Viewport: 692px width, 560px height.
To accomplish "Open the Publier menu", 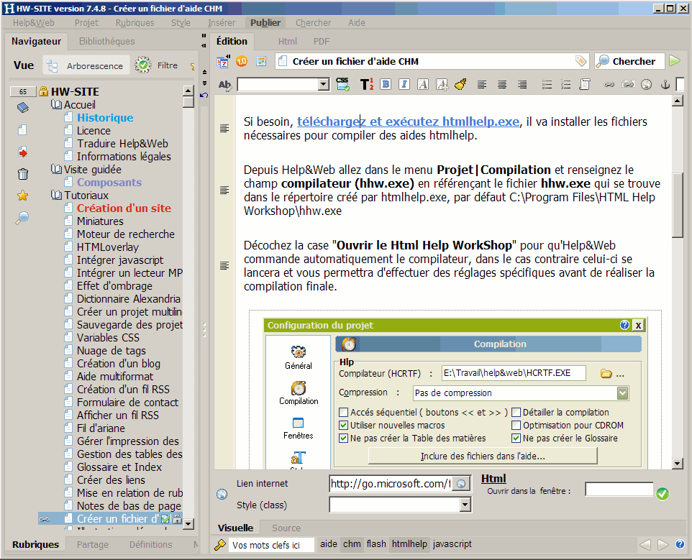I will pos(265,22).
